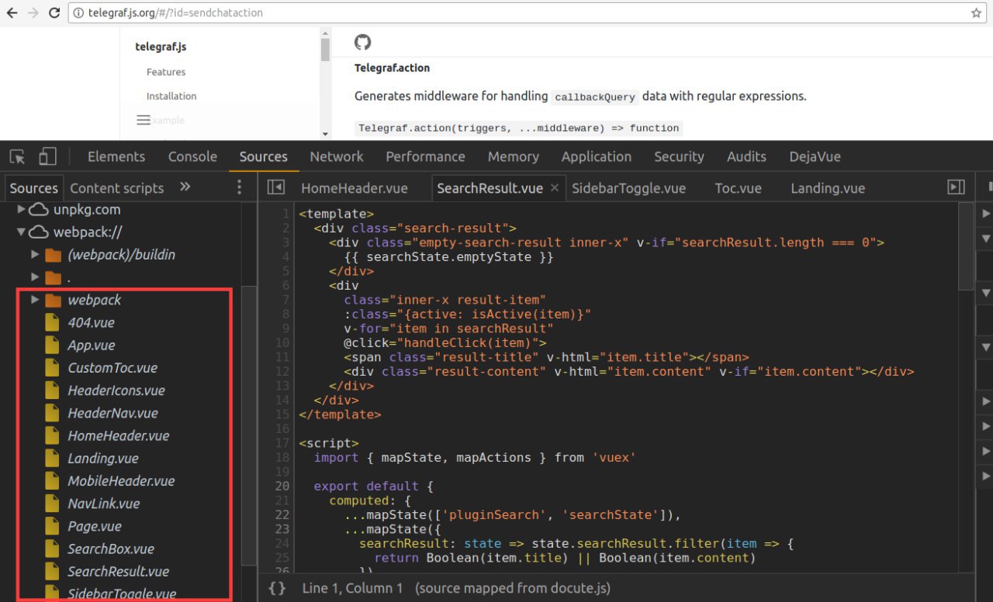The width and height of the screenshot is (993, 602).
Task: Open the Network tab
Action: [x=337, y=157]
